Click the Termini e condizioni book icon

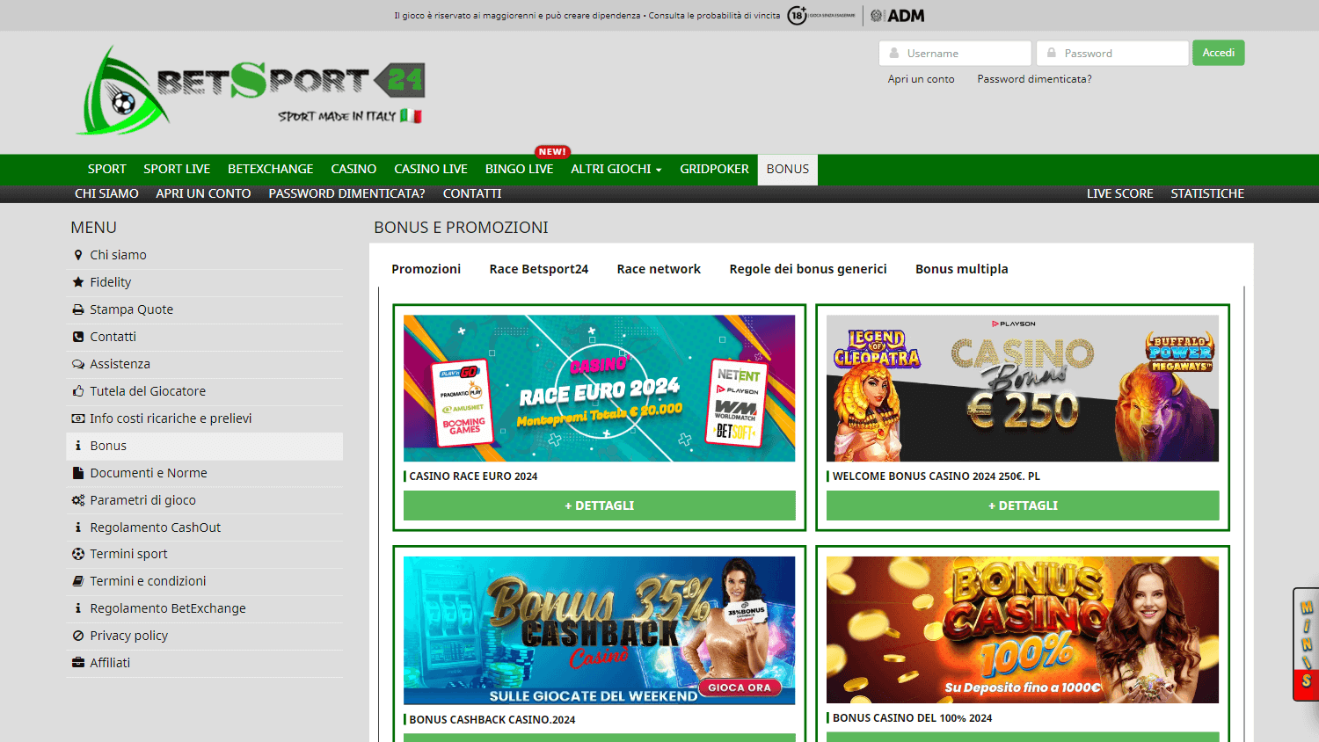pos(78,581)
